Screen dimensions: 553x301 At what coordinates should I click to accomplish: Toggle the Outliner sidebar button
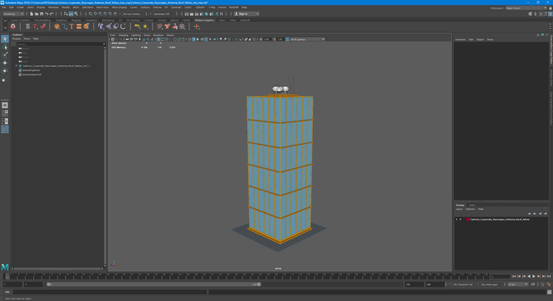click(x=5, y=129)
